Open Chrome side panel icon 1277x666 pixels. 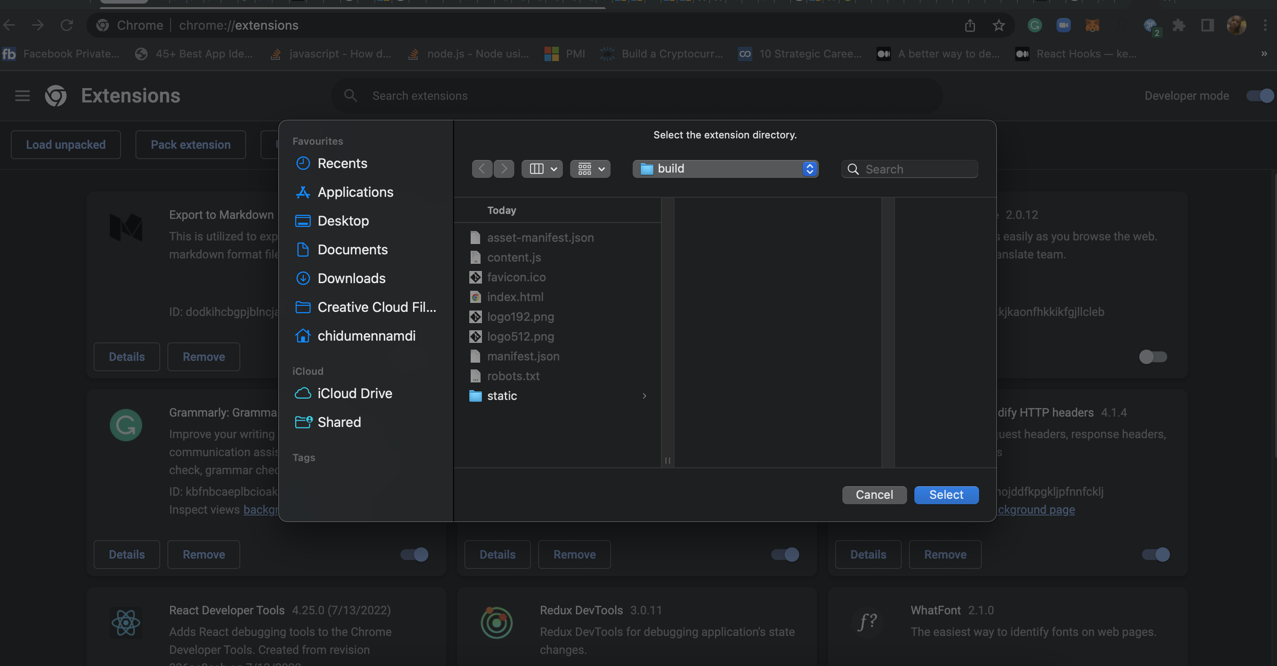point(1207,25)
